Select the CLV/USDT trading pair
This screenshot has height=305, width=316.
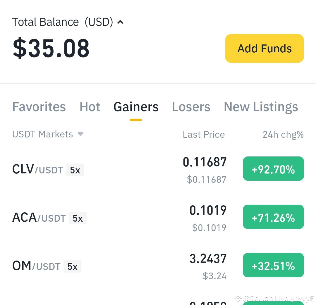(38, 169)
